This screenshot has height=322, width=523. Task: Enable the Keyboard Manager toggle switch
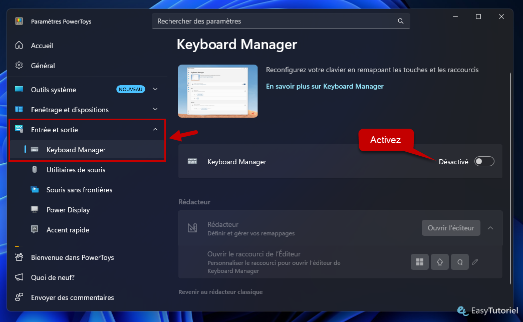pyautogui.click(x=484, y=161)
